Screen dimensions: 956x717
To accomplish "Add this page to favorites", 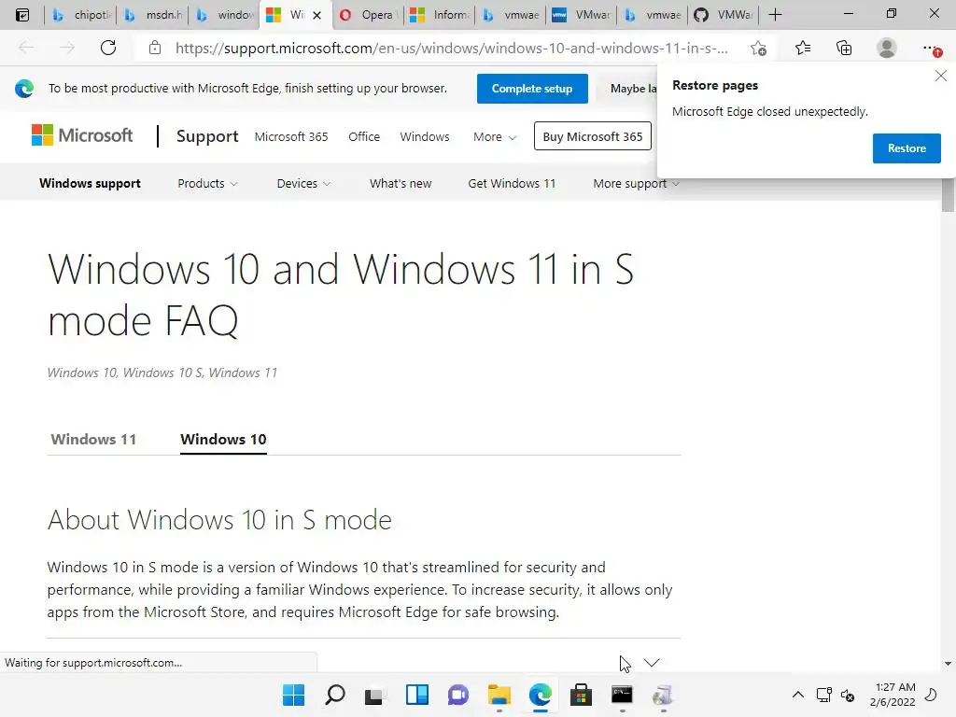I will coord(758,49).
